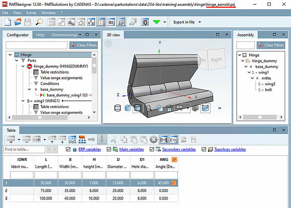The height and width of the screenshot is (208, 291).
Task: Click the scissors Cut icon in table toolbar
Action: tap(114, 139)
